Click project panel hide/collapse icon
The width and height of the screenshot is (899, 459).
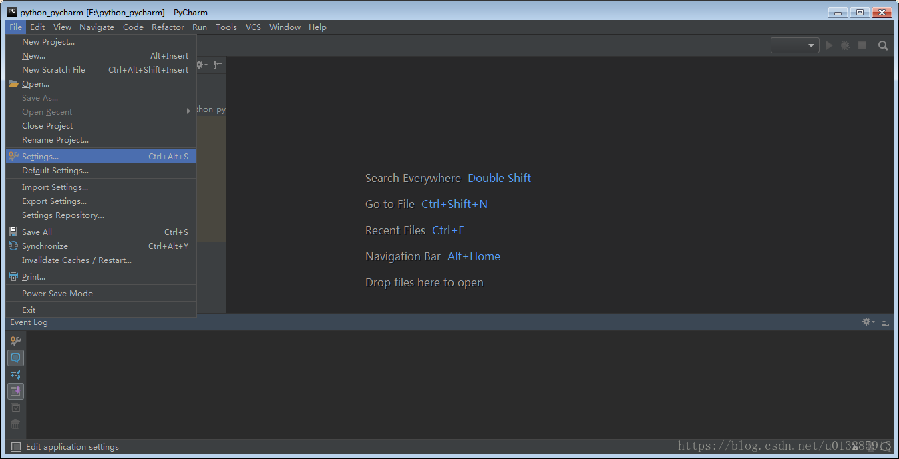point(218,65)
